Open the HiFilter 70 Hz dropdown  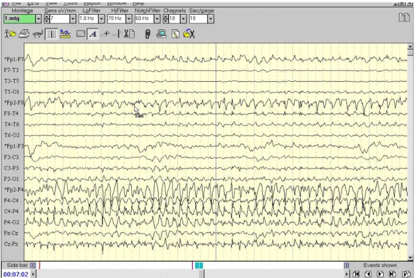point(129,18)
